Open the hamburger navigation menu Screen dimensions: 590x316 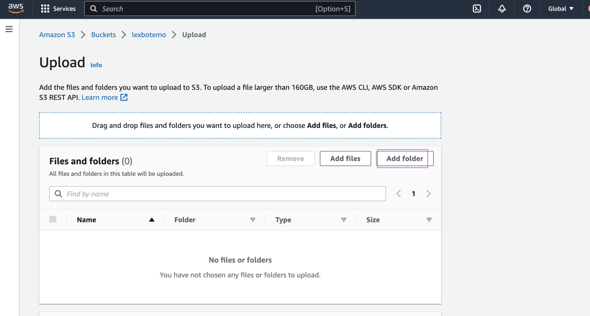tap(9, 29)
